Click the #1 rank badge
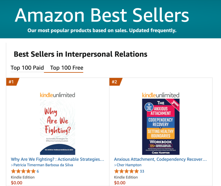Screen dimensions: 221x186 pos(12,82)
